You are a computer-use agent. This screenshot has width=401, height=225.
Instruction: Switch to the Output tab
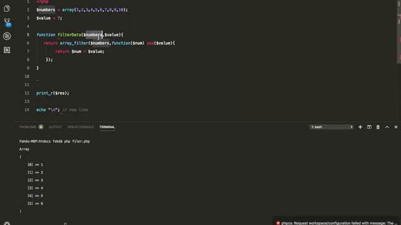tap(55, 127)
